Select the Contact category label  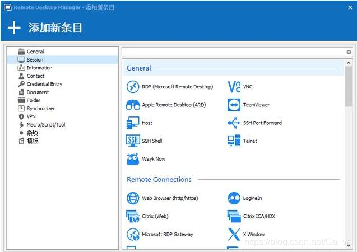[x=35, y=76]
